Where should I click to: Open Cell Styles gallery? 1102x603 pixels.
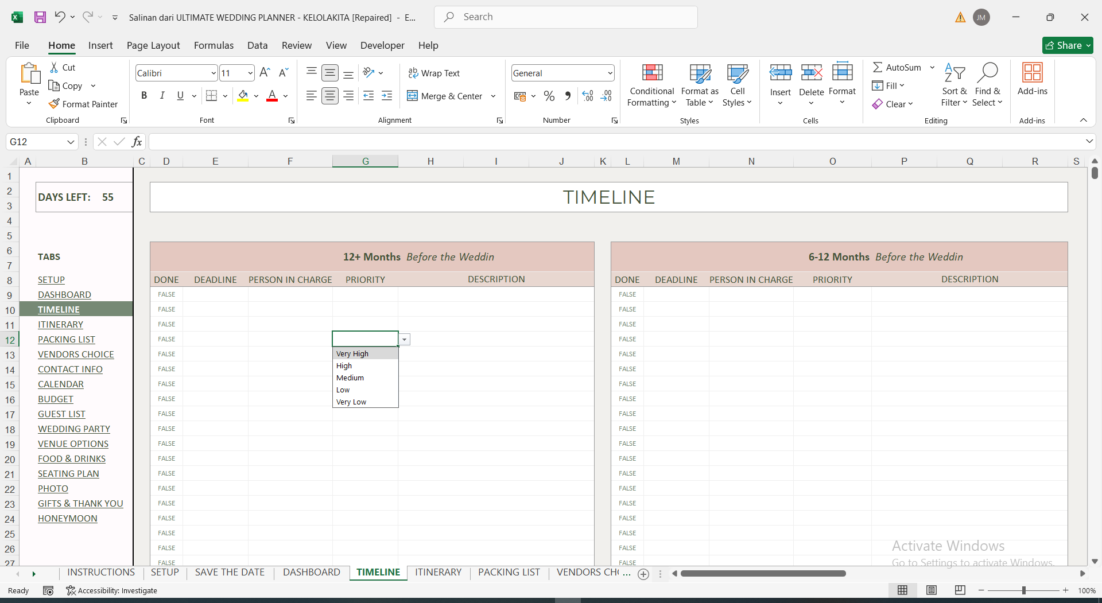point(737,85)
